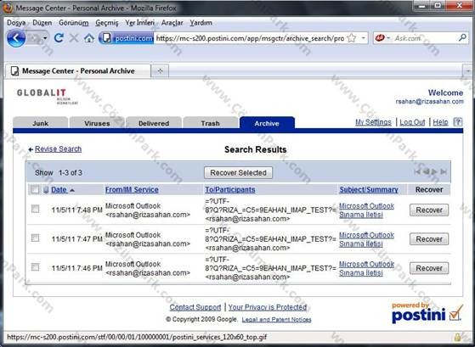Recover the 7:47 PM message
Screen dimensions: 475x347
click(429, 239)
